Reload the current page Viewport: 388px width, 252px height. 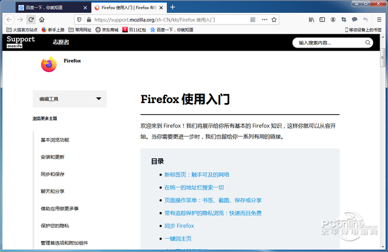pyautogui.click(x=31, y=19)
